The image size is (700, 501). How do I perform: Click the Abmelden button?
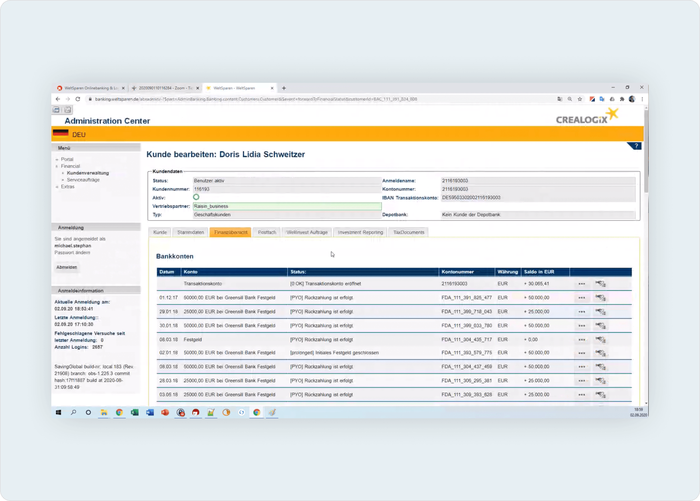pos(67,267)
